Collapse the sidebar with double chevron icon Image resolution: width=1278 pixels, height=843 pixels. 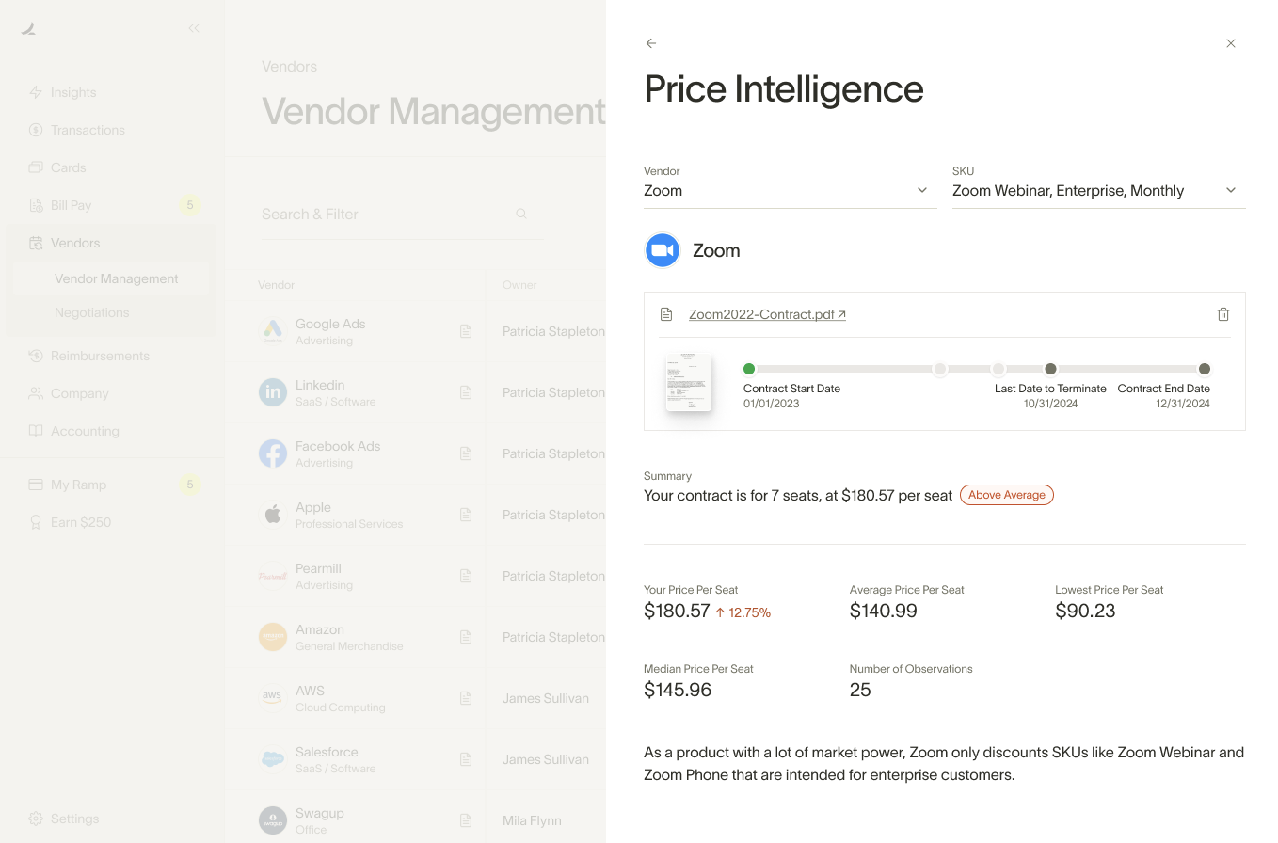[x=194, y=28]
